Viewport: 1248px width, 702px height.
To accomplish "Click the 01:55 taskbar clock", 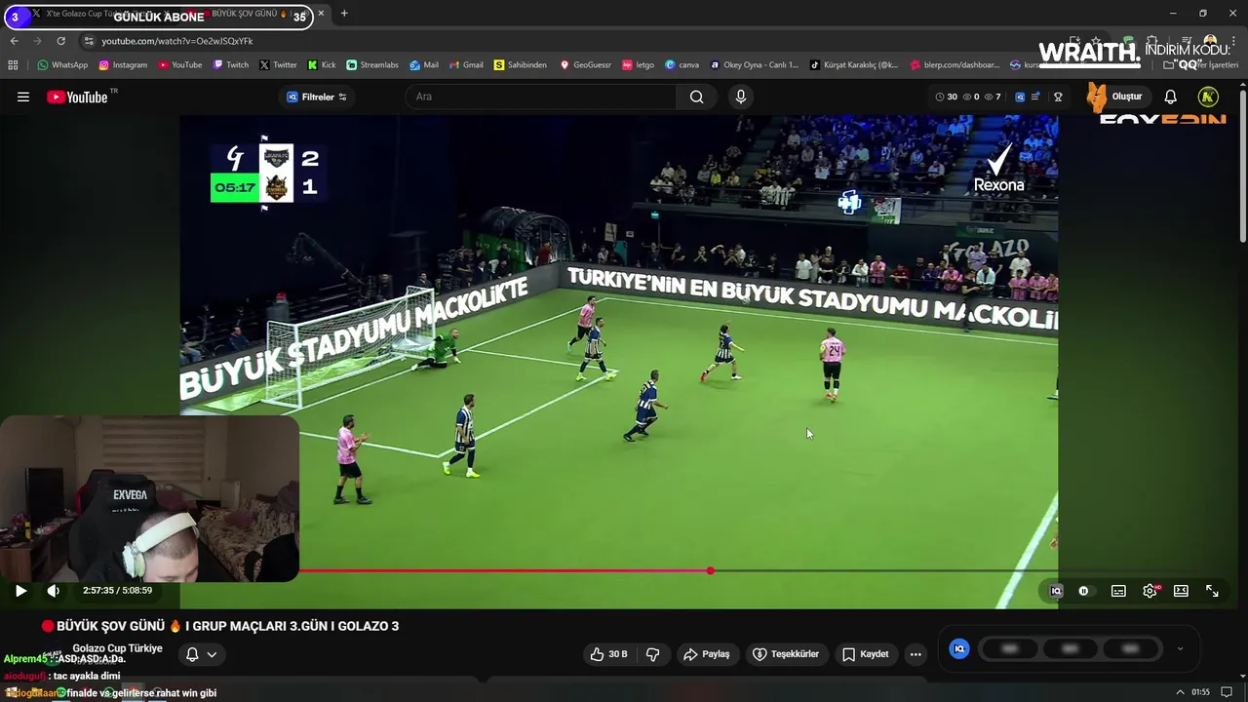I will pos(1200,692).
